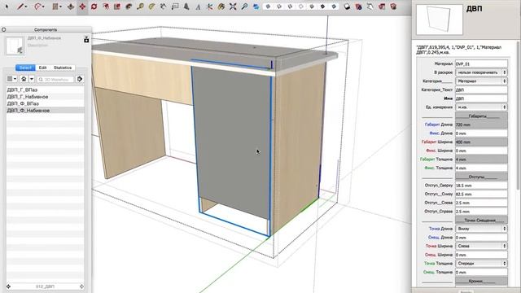
Task: Click the Dimension tool icon
Action: [x=163, y=7]
